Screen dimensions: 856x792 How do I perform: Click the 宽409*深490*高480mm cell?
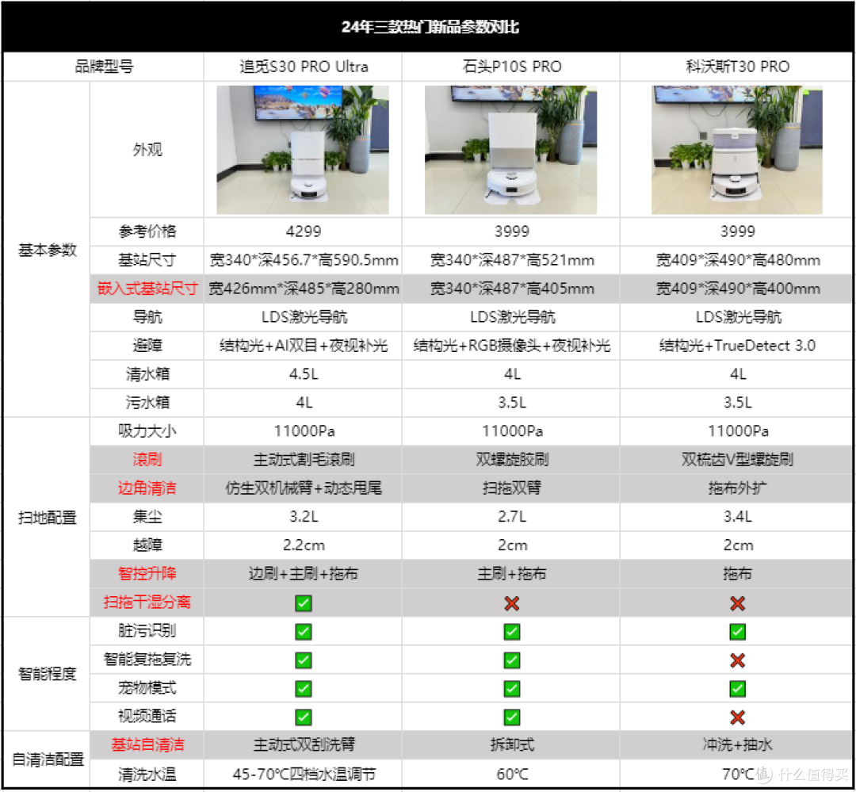coord(738,260)
